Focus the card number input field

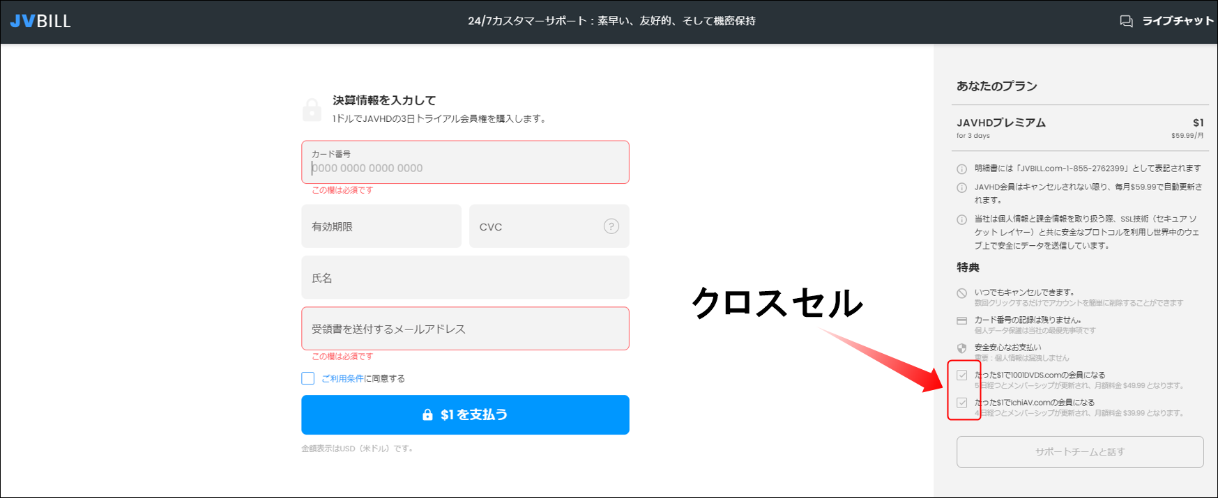465,168
